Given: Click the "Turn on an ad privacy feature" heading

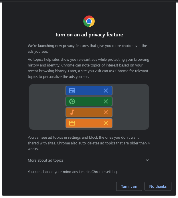Looking at the screenshot, I should 89,35.
